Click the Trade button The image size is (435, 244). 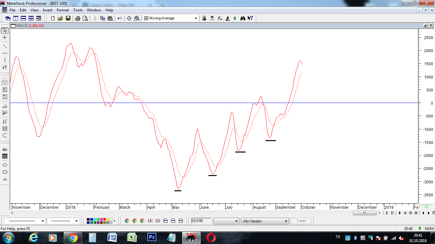click(301, 221)
